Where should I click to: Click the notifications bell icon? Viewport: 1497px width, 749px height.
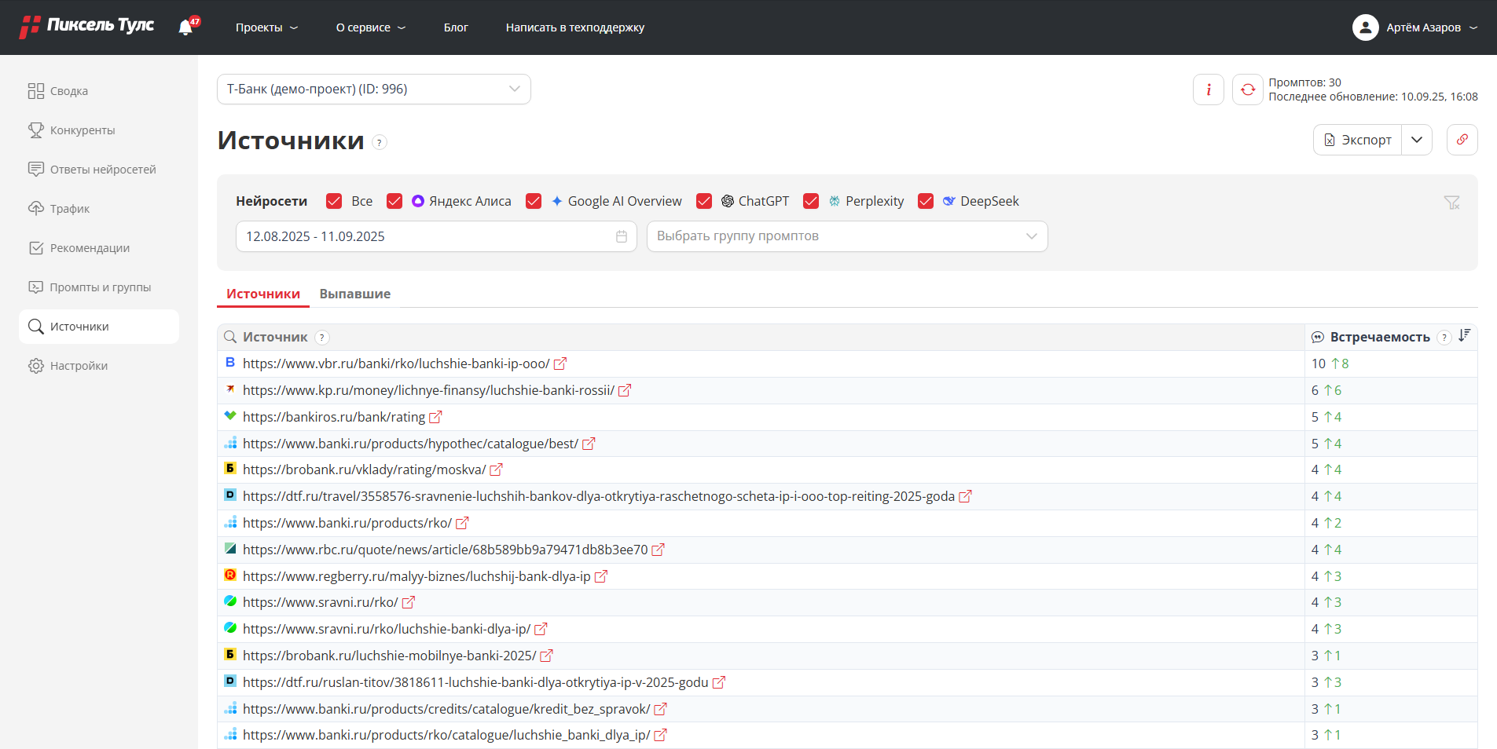[x=186, y=27]
